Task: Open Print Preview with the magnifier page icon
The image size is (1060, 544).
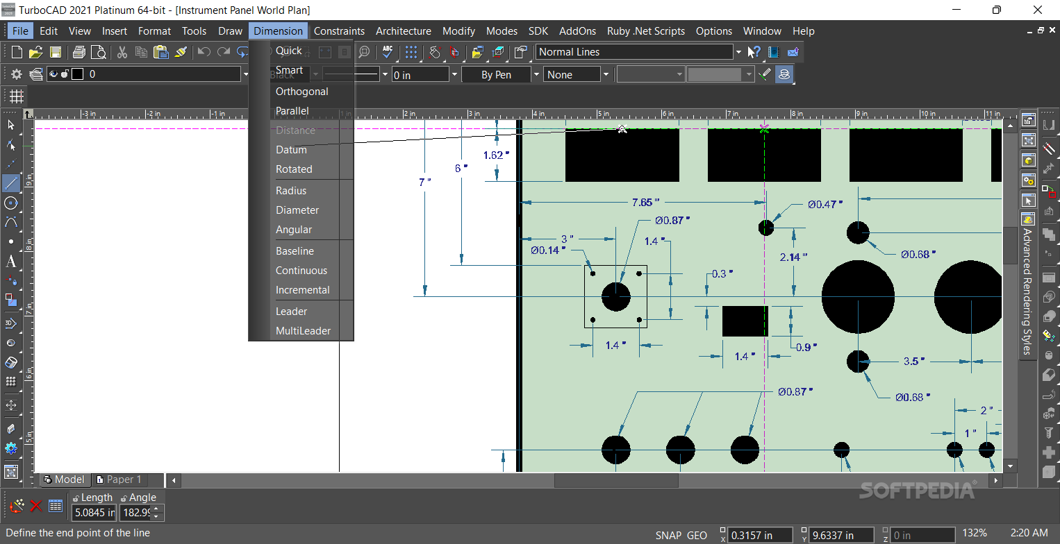Action: pos(98,52)
